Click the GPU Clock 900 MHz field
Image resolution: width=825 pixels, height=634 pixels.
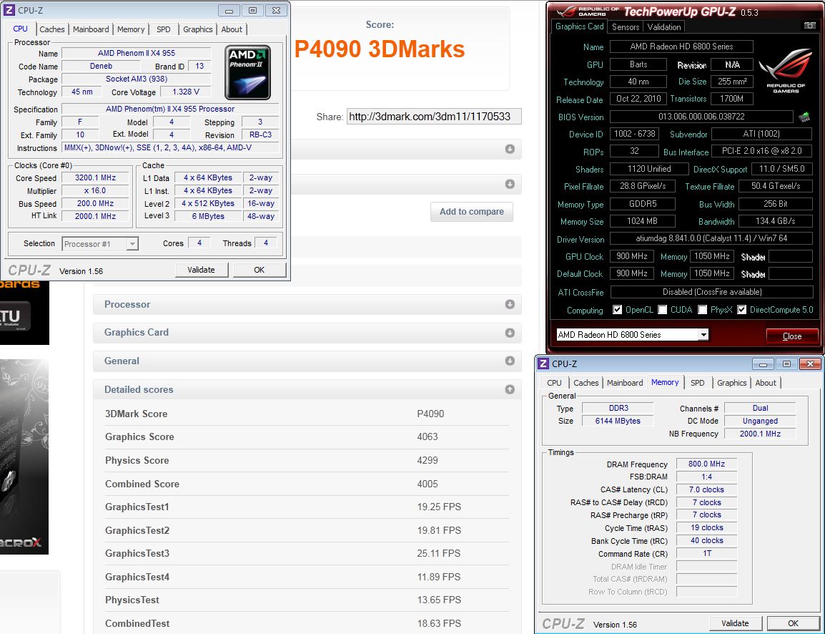(x=632, y=256)
